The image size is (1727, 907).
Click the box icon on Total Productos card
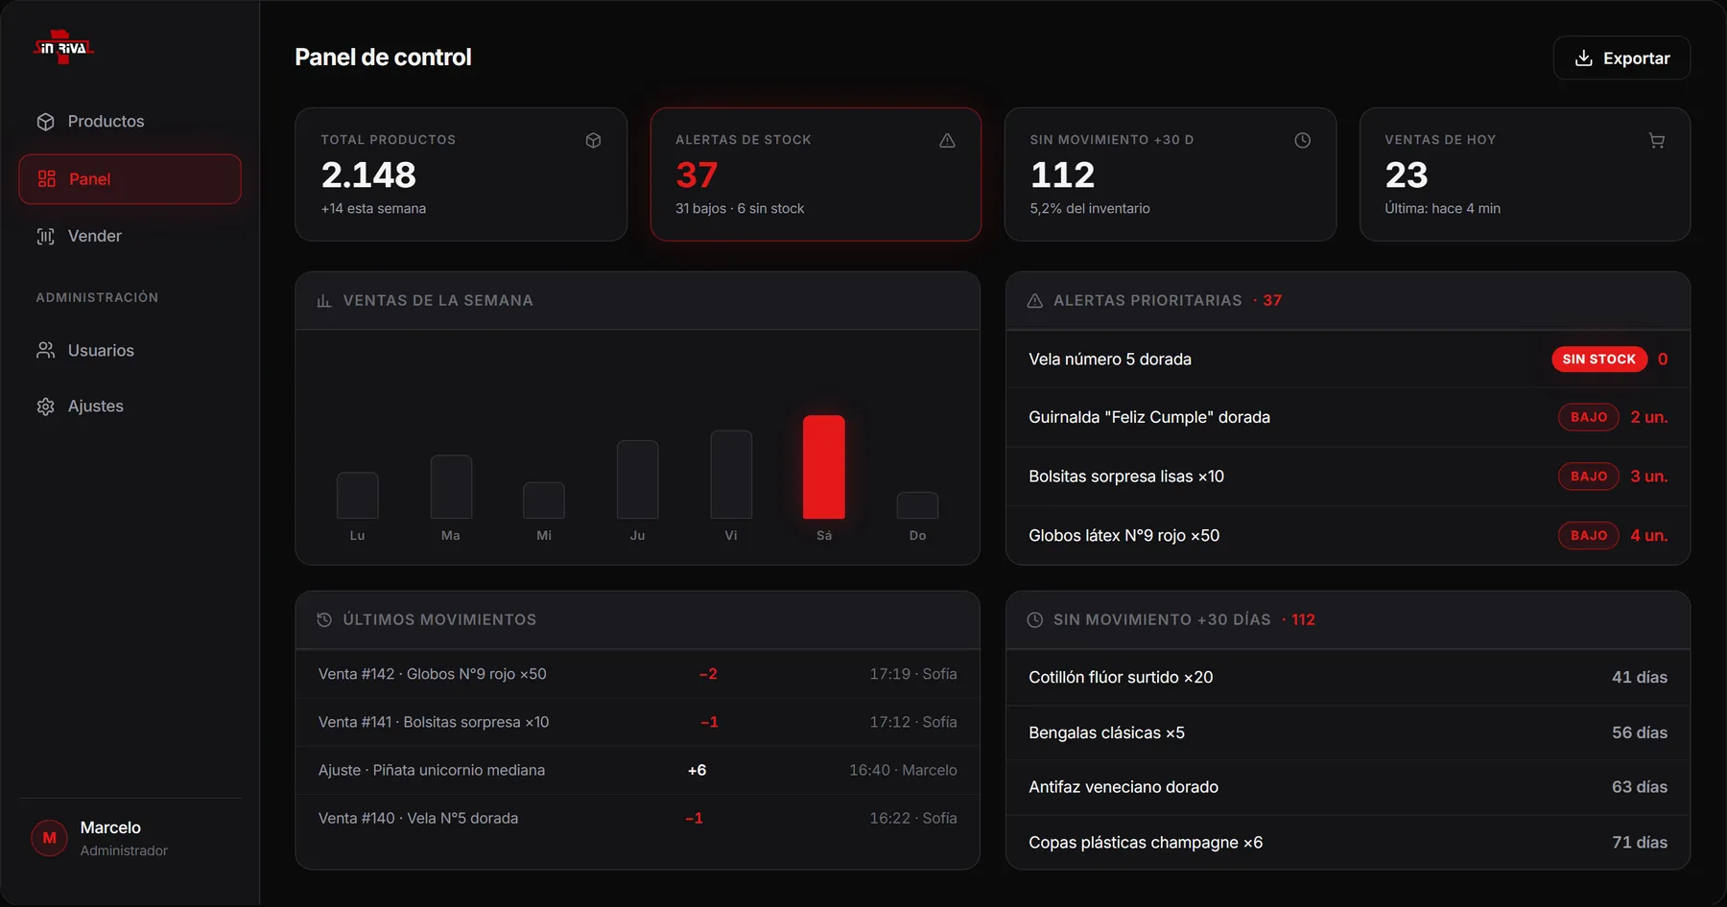click(594, 141)
